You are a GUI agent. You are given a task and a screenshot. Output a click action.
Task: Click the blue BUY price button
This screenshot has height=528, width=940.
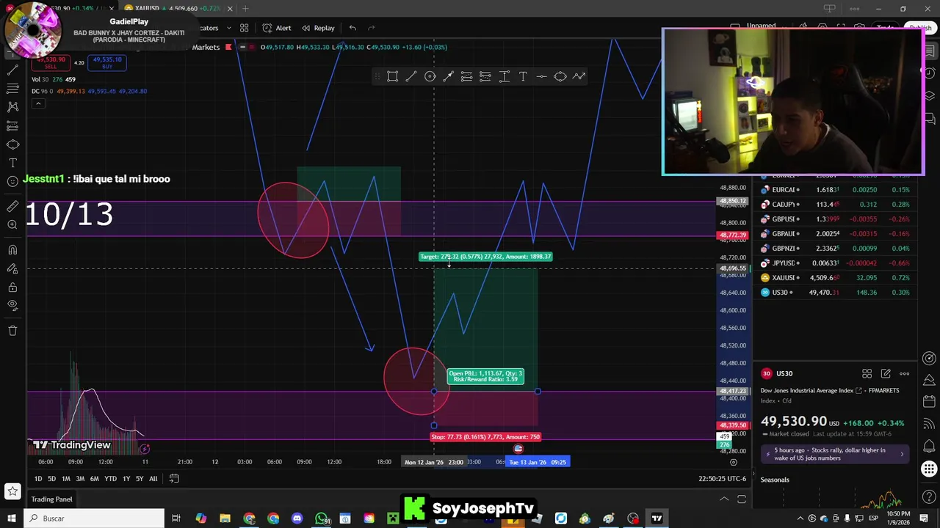[x=107, y=63]
